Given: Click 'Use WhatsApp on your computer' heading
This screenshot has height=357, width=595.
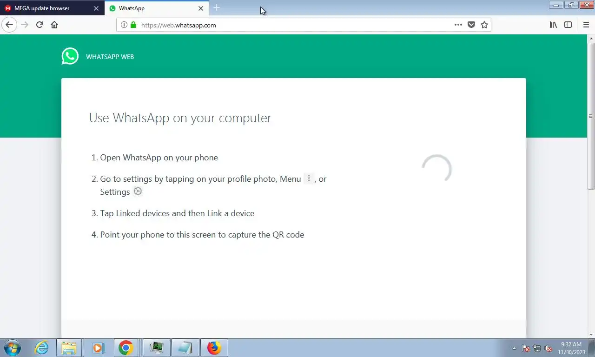Looking at the screenshot, I should 180,118.
